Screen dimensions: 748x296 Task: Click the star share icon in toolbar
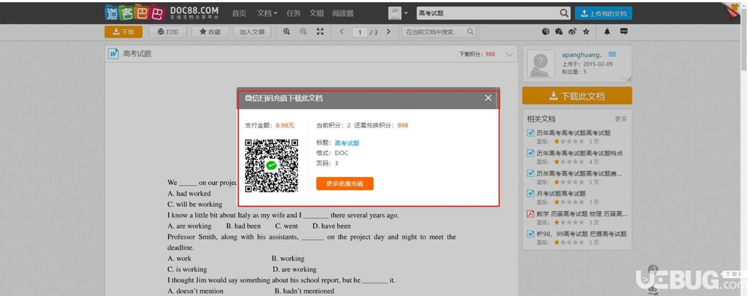[586, 31]
